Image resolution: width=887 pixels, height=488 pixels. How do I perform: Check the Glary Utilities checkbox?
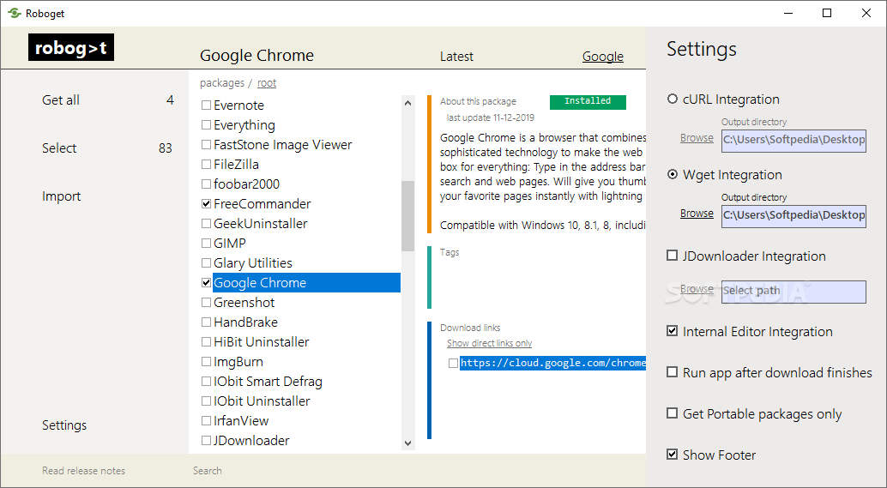tap(207, 263)
